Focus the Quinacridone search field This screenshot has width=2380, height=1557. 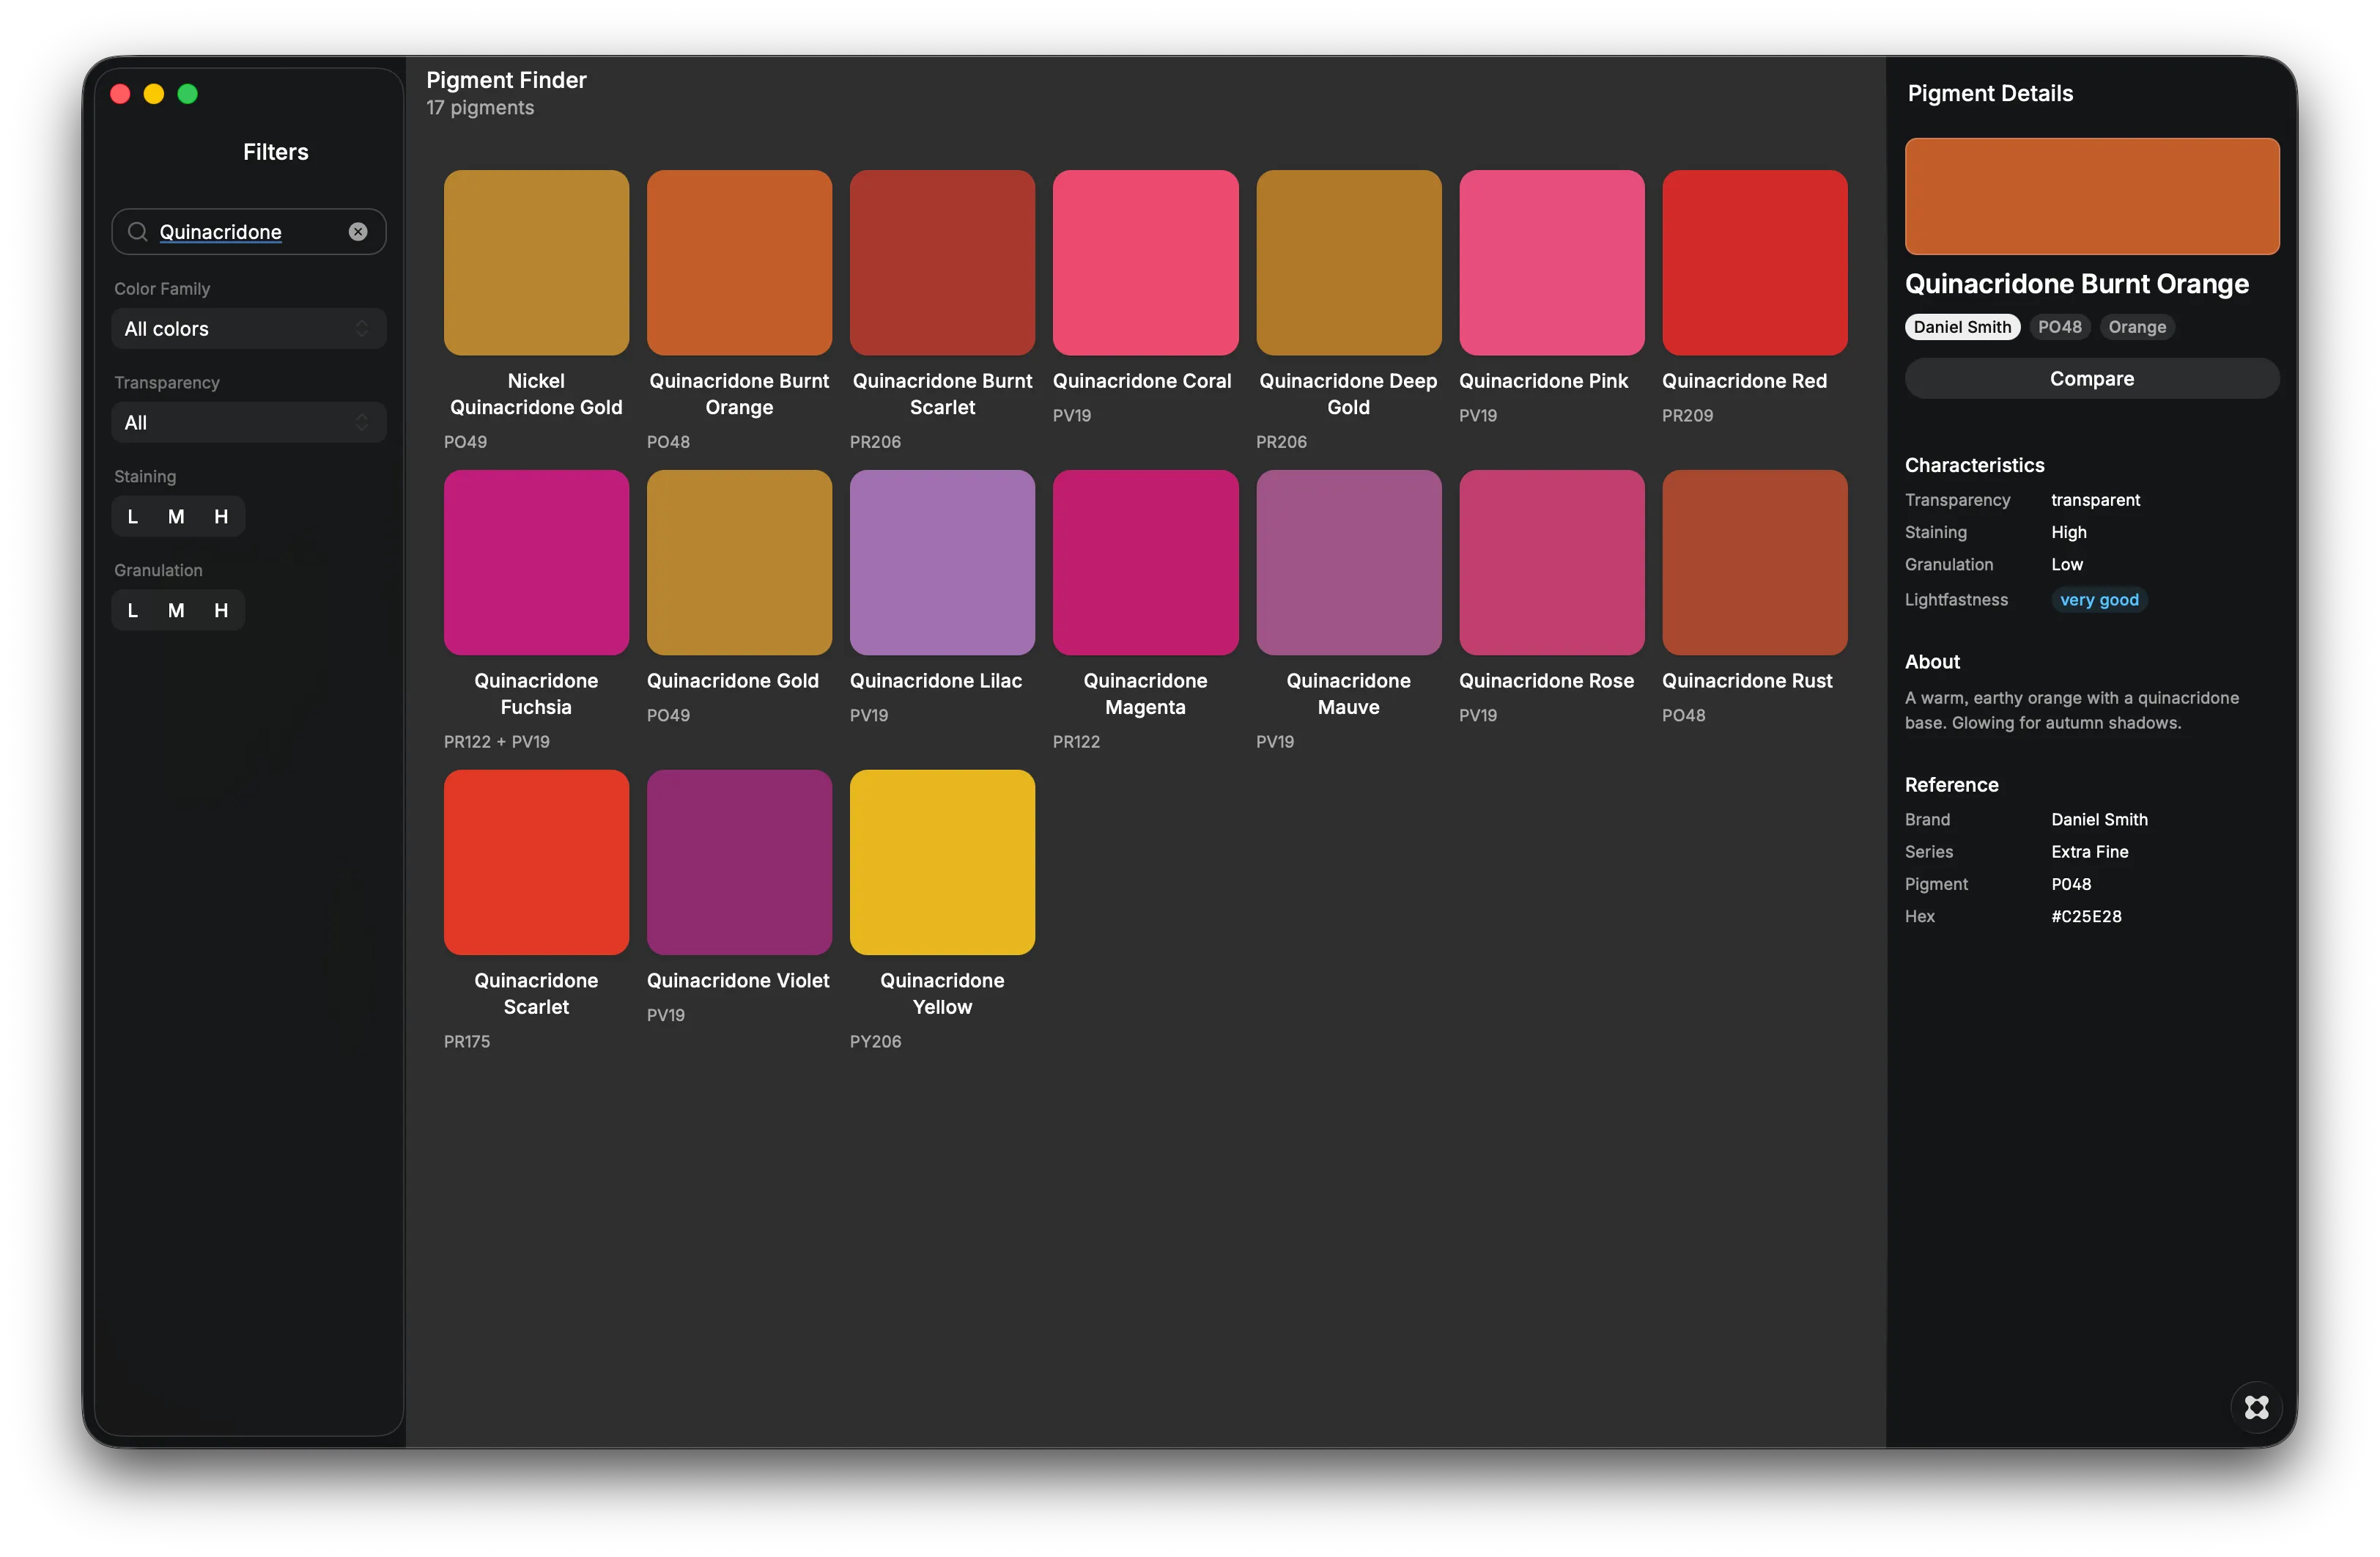click(x=249, y=232)
